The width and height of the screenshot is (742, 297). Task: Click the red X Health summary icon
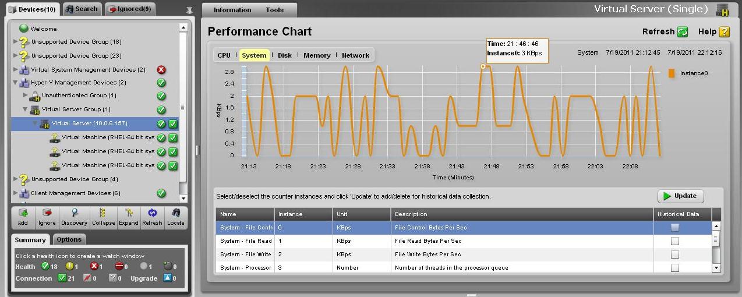coord(94,266)
